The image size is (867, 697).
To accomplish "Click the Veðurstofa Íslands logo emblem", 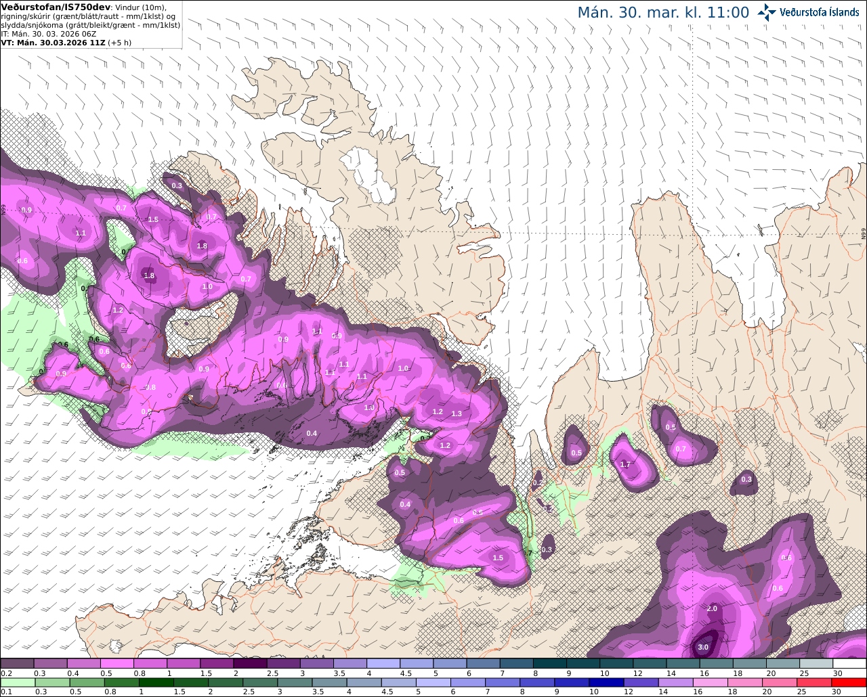I will coord(767,12).
